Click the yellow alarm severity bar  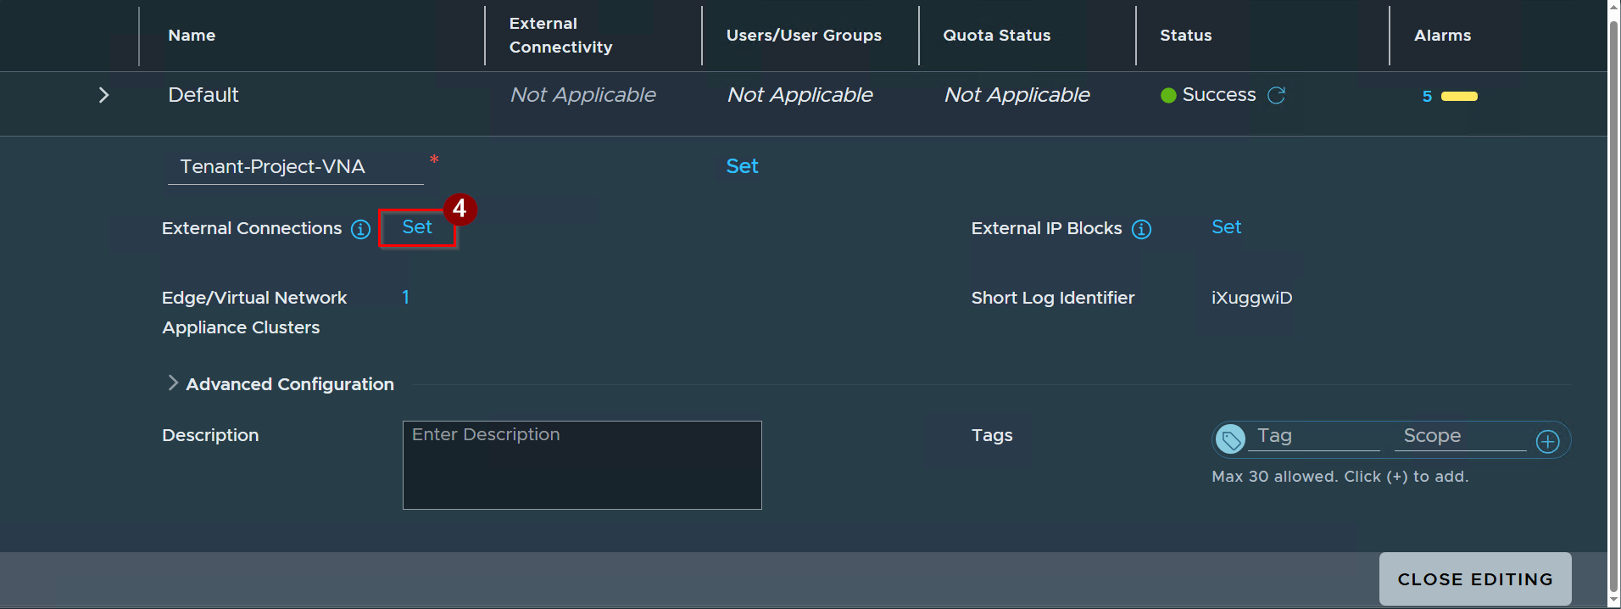coord(1459,97)
